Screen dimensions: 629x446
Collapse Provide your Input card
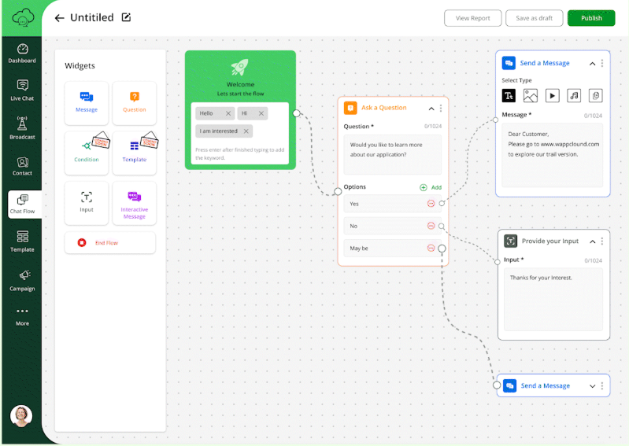click(x=593, y=241)
